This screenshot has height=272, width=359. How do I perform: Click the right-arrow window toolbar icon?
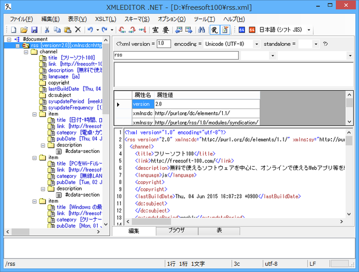coord(189,30)
